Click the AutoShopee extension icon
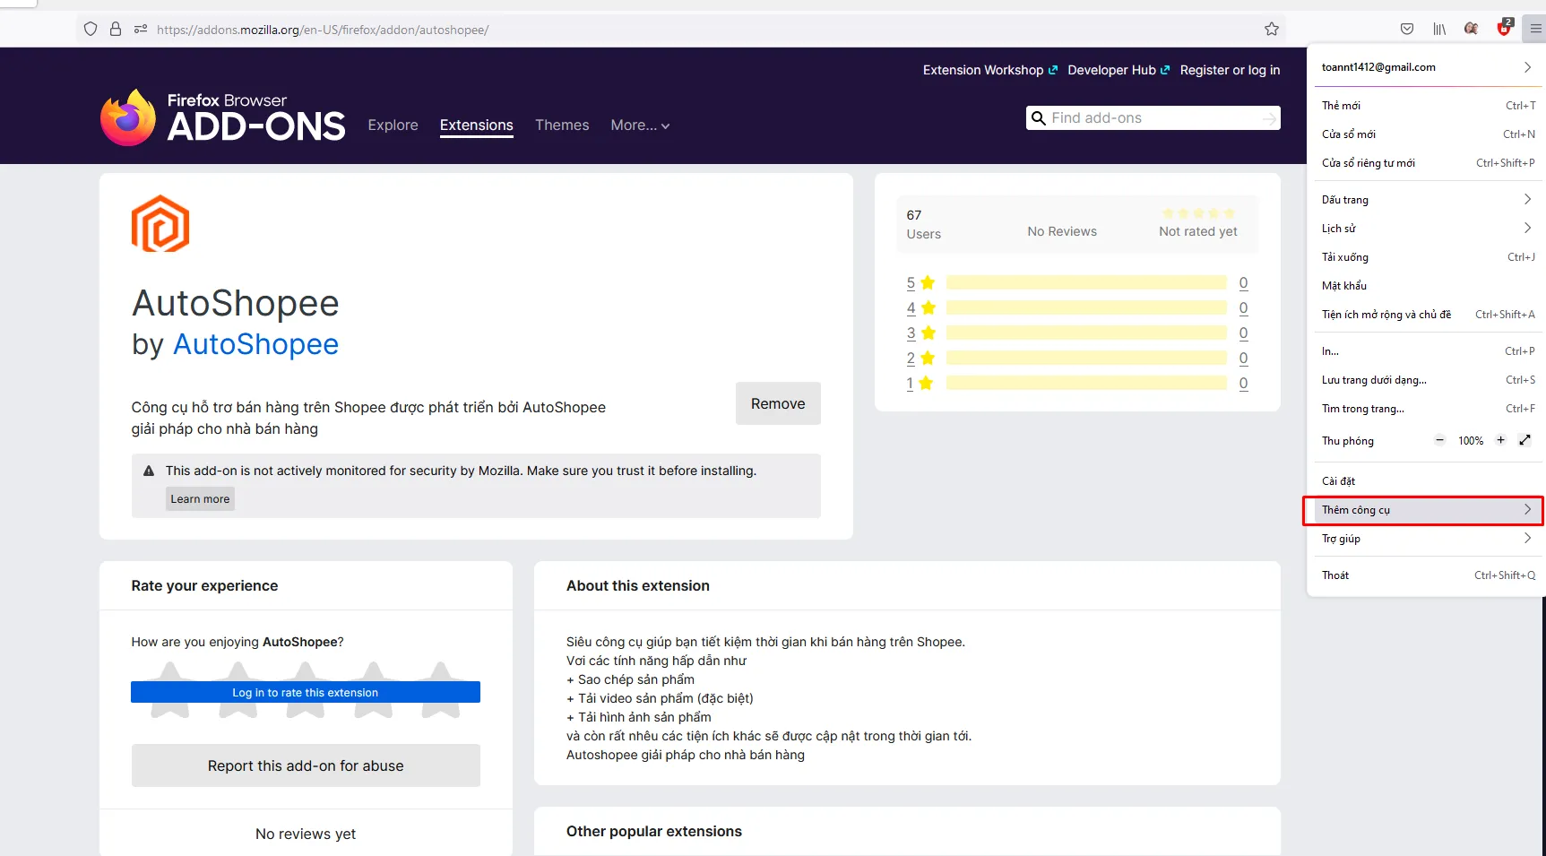The height and width of the screenshot is (856, 1546). [160, 224]
